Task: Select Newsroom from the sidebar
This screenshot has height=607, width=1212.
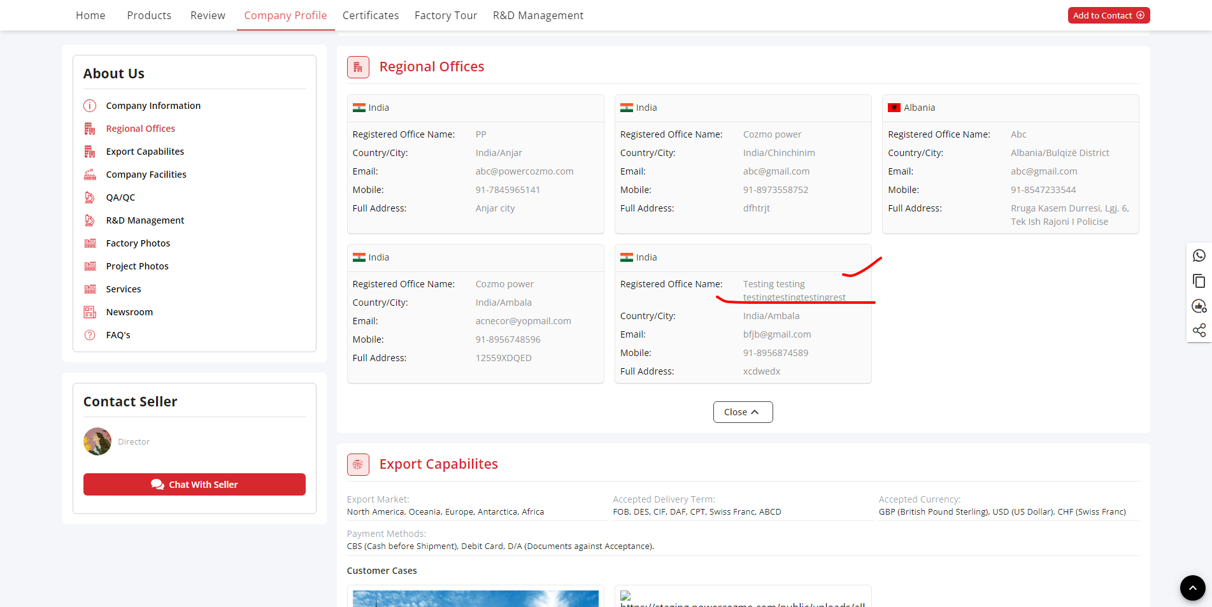Action: (x=129, y=312)
